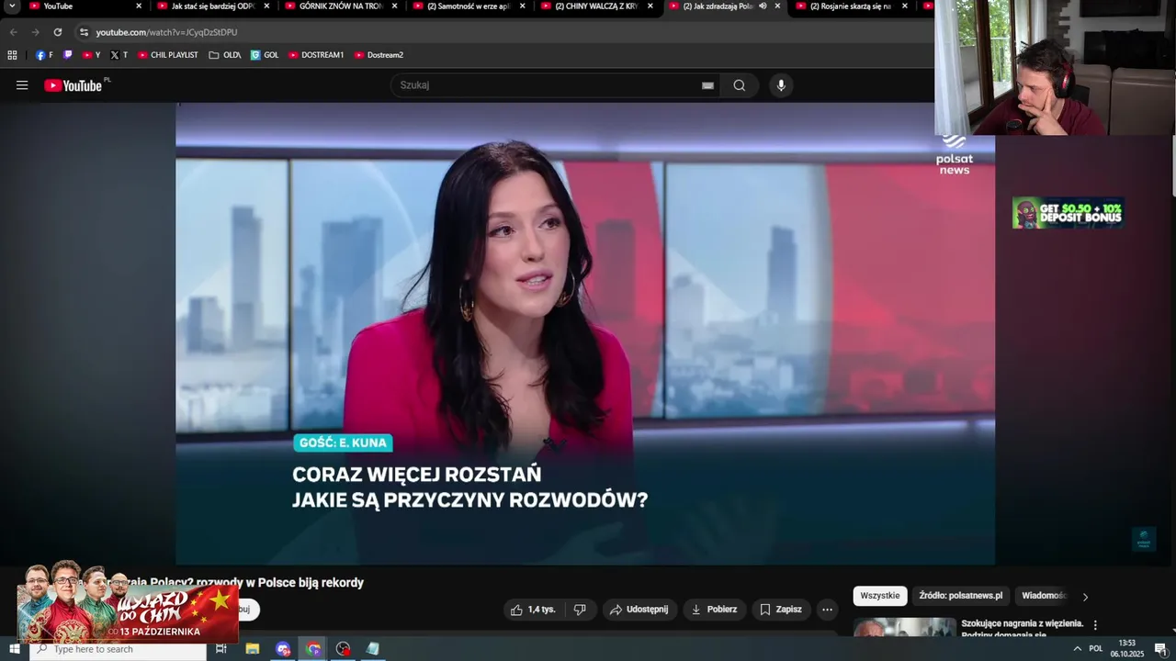Open the Windows notification center
The image size is (1176, 661).
point(1160,649)
